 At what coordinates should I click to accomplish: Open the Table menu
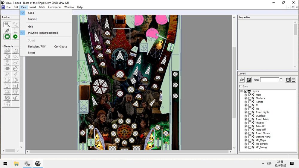pyautogui.click(x=42, y=7)
